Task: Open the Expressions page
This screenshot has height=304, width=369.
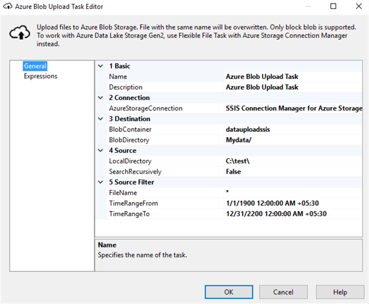Action: tap(40, 76)
